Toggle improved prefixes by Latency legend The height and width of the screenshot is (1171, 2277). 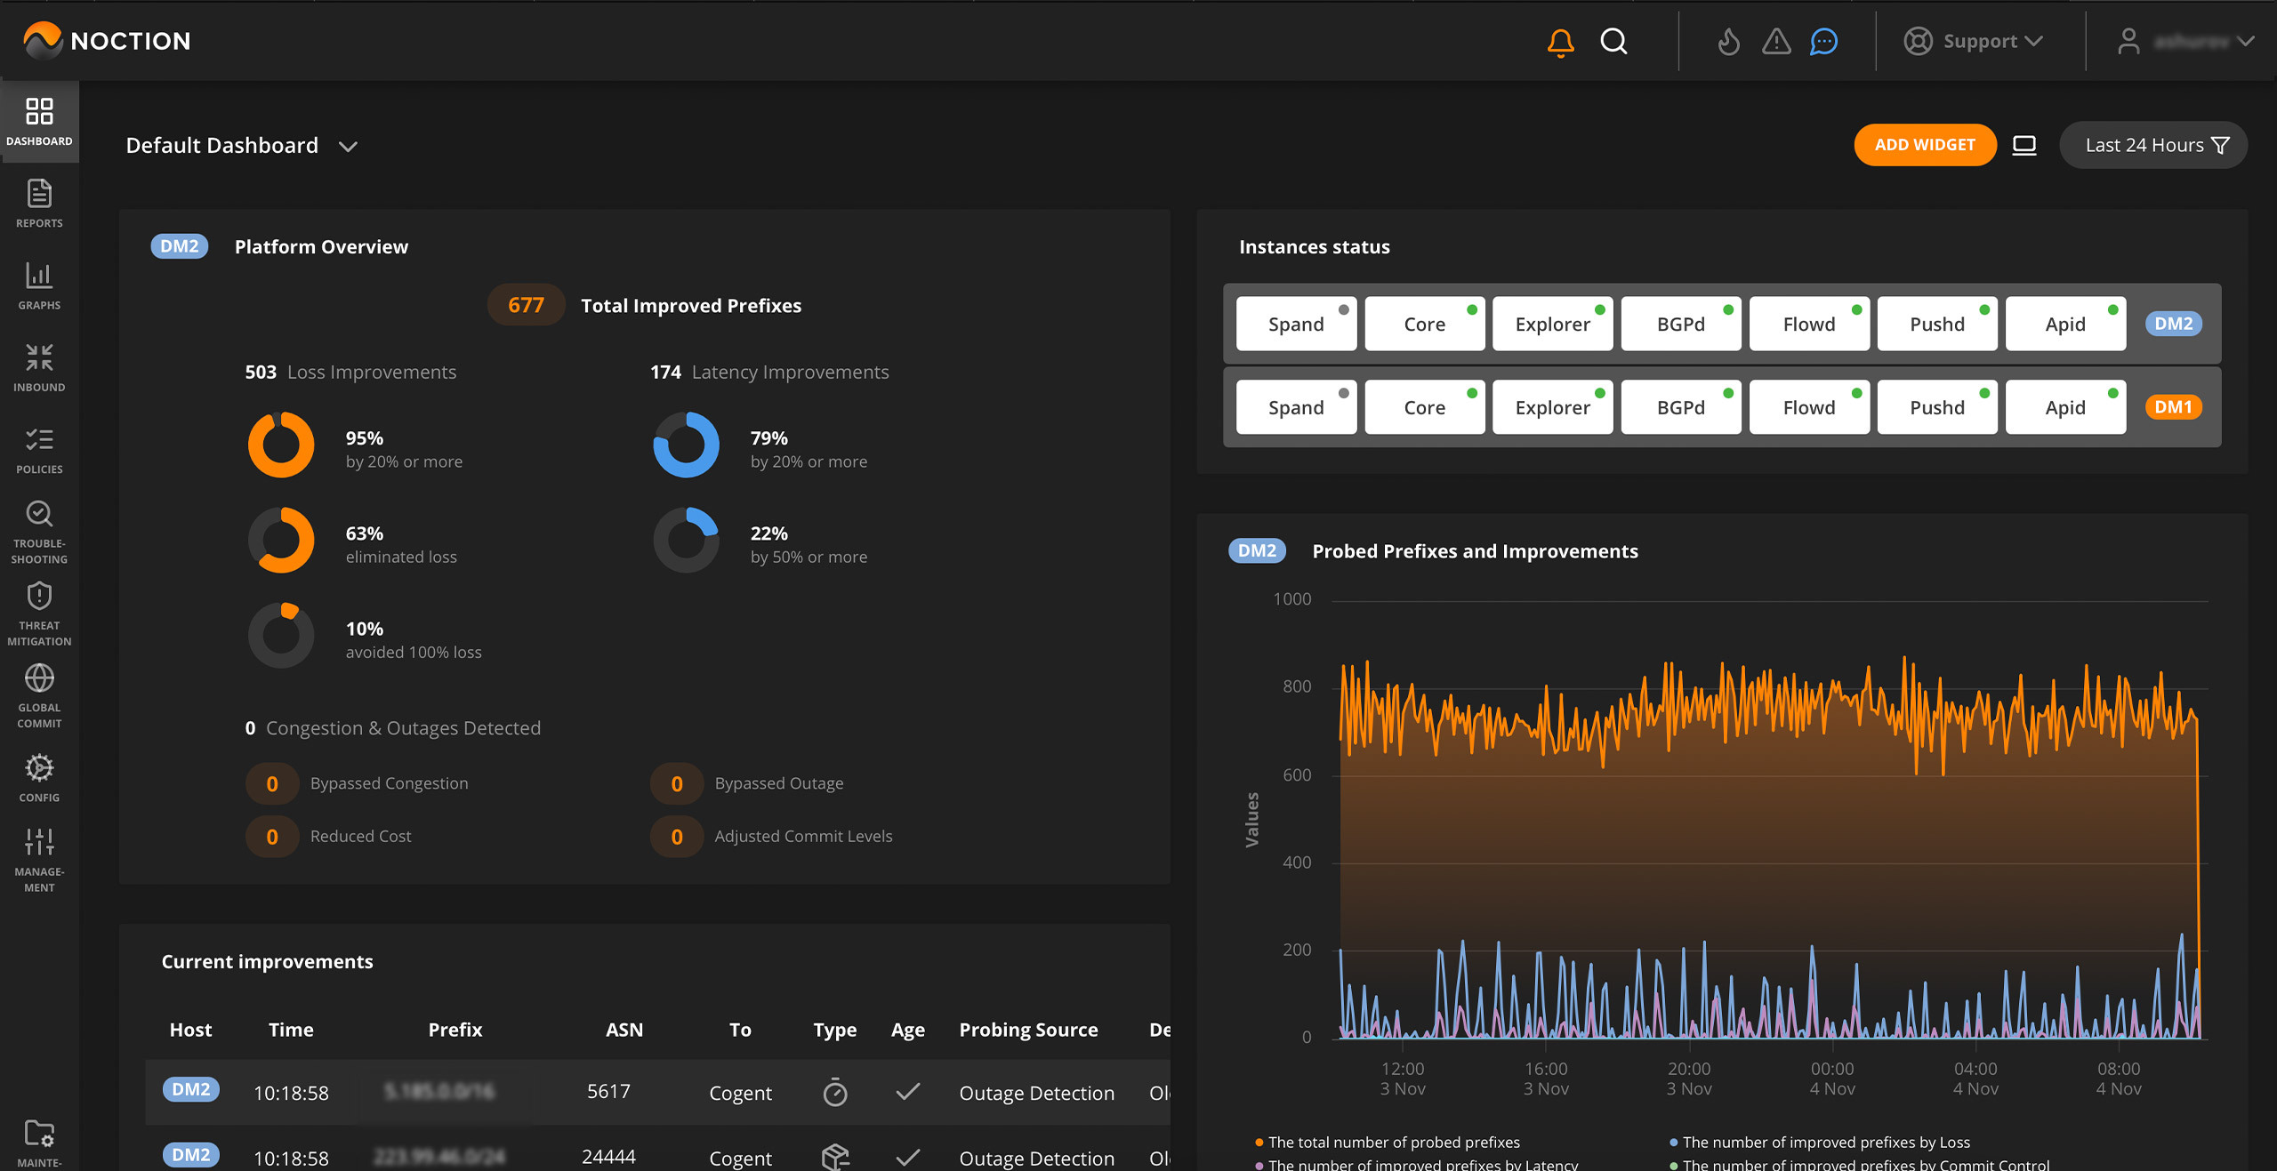pyautogui.click(x=1421, y=1164)
